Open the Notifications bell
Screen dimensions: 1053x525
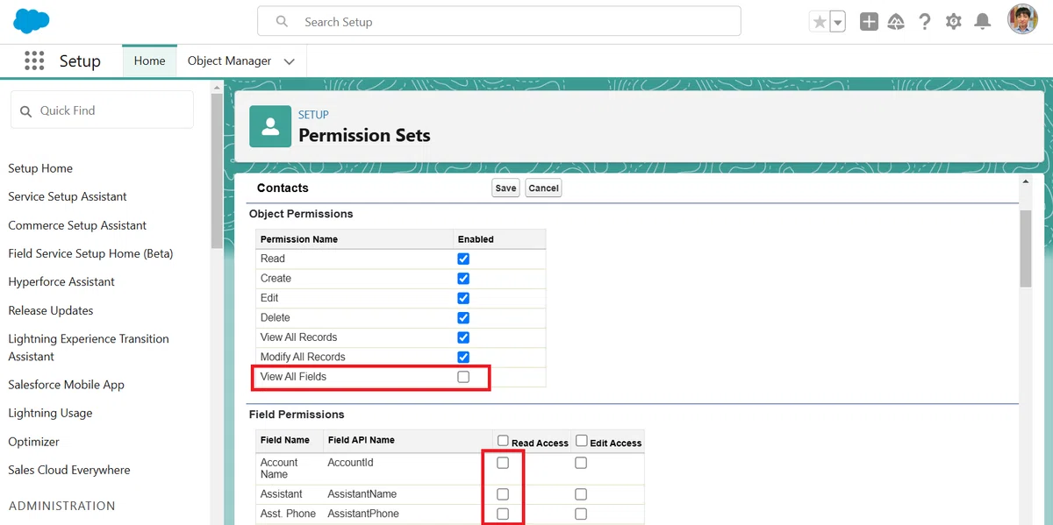[983, 22]
